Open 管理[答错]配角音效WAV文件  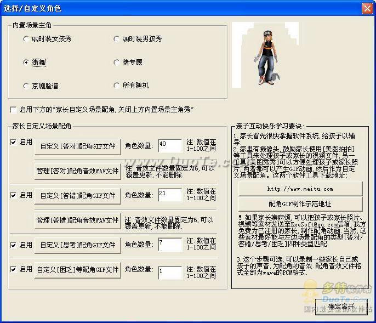pos(78,220)
